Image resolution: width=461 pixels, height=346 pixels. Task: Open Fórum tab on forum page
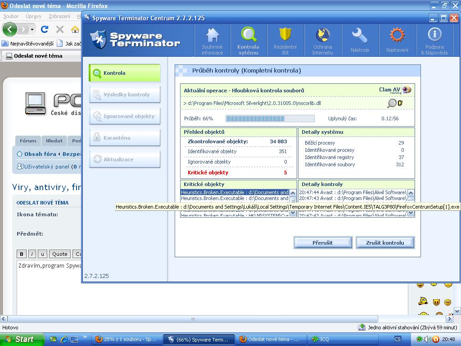(28, 141)
